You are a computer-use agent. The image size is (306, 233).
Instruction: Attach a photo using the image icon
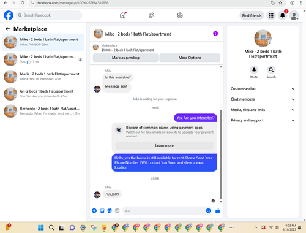(102, 211)
